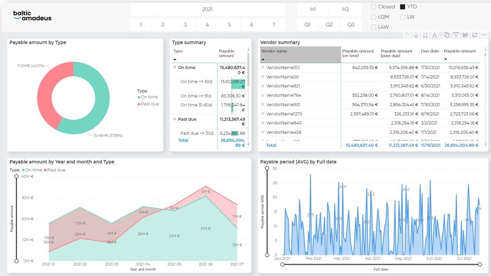Screen dimensions: 491x276
Task: Open more options ellipsis menu
Action: point(484,35)
